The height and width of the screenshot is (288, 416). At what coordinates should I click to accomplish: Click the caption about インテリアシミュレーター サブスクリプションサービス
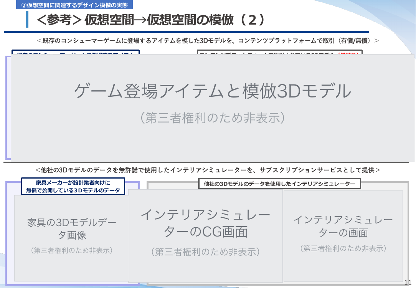208,170
